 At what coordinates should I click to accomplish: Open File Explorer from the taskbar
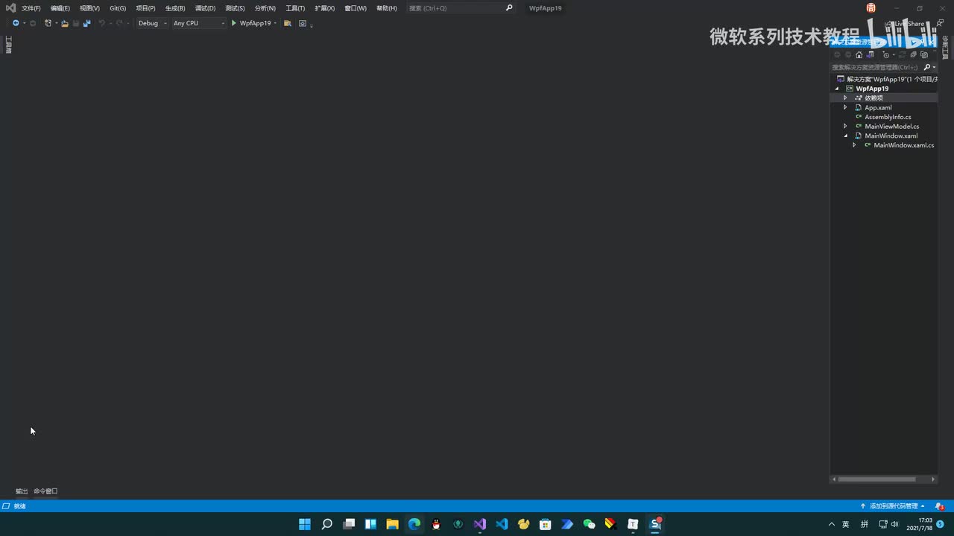pos(392,524)
